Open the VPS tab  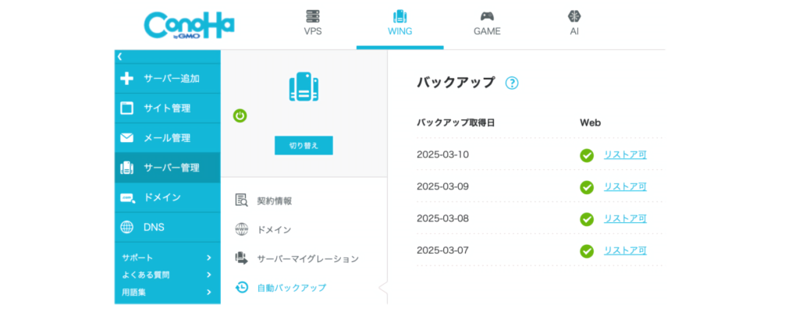313,23
